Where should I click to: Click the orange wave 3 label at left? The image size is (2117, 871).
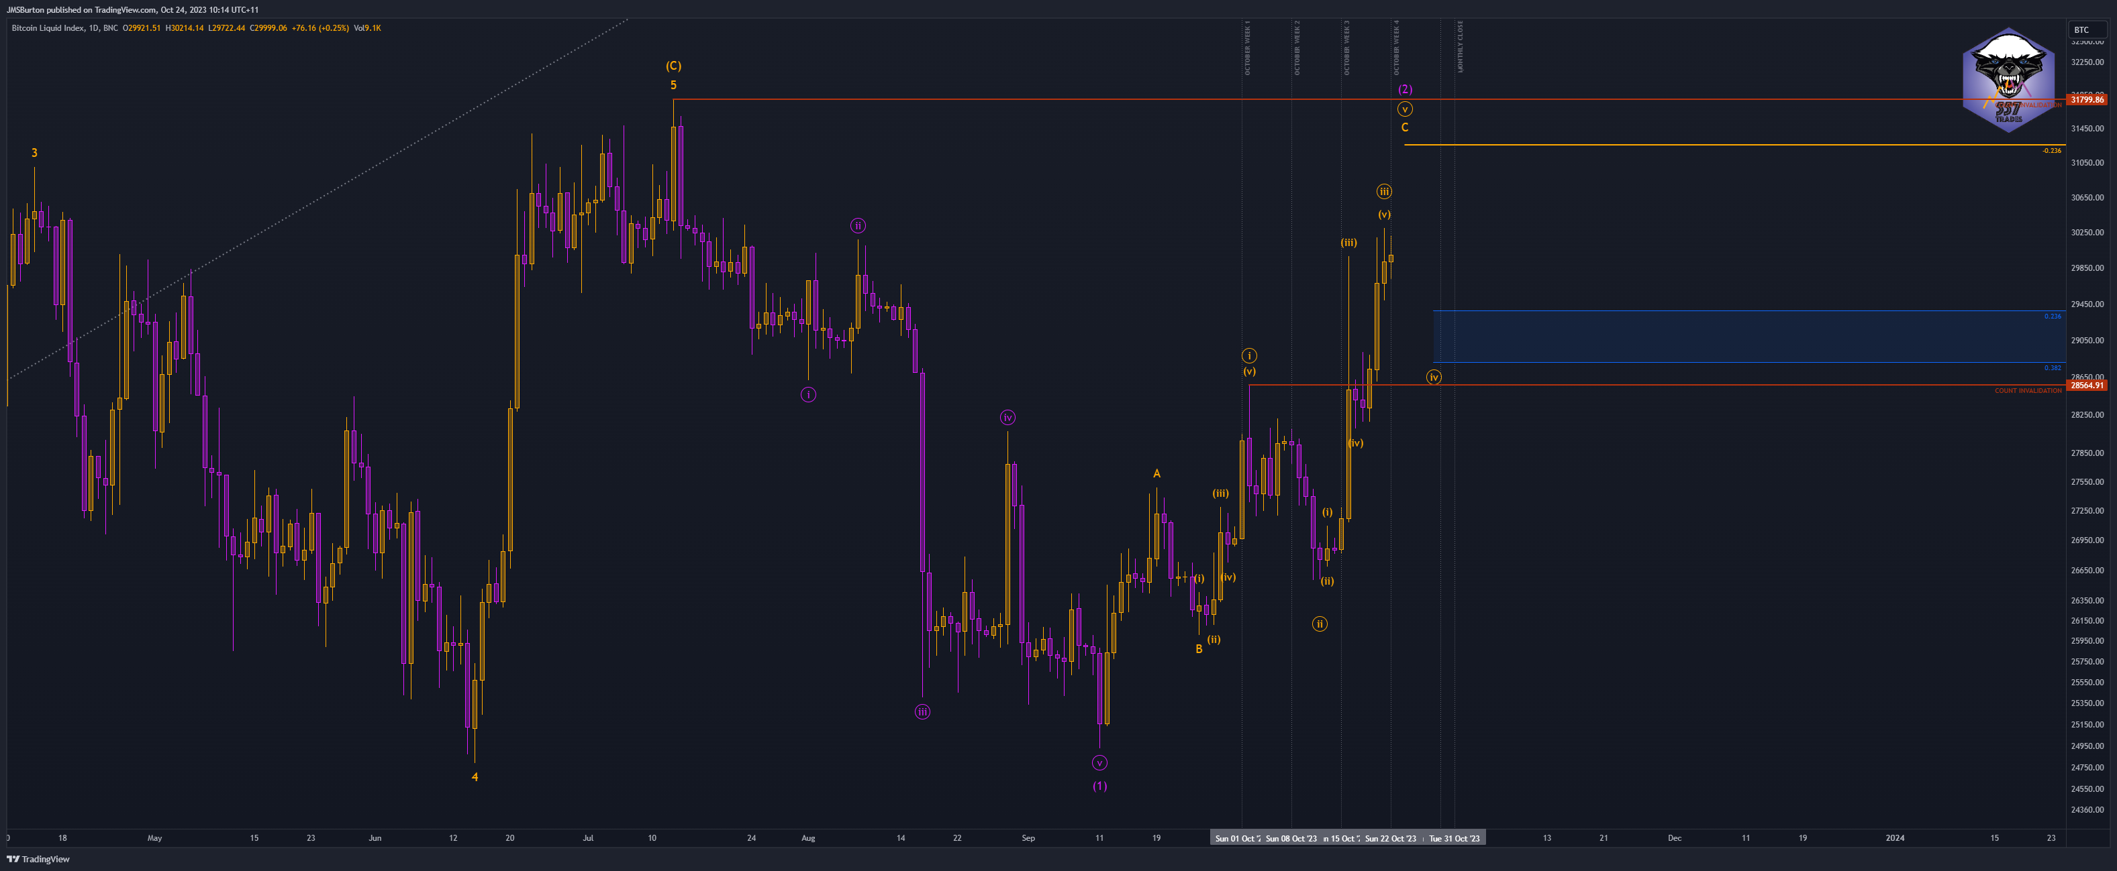[x=34, y=153]
